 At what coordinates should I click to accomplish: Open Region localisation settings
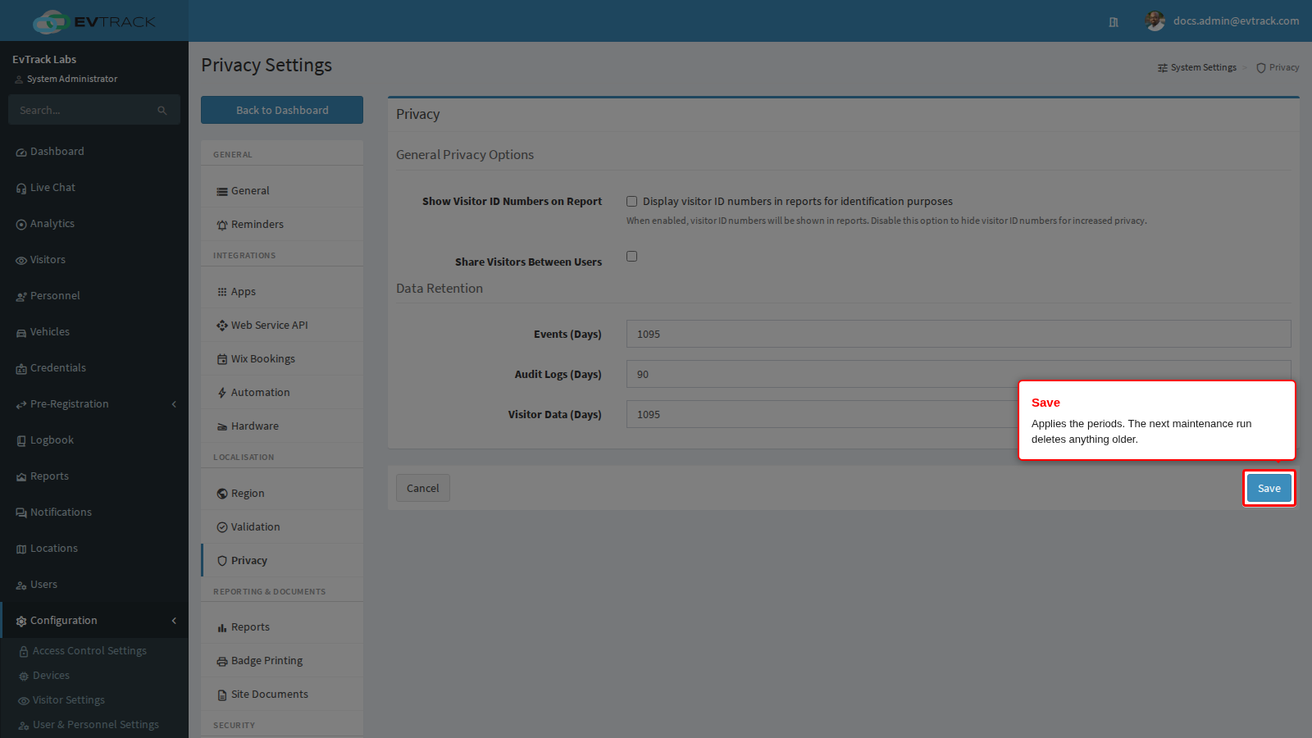point(282,494)
